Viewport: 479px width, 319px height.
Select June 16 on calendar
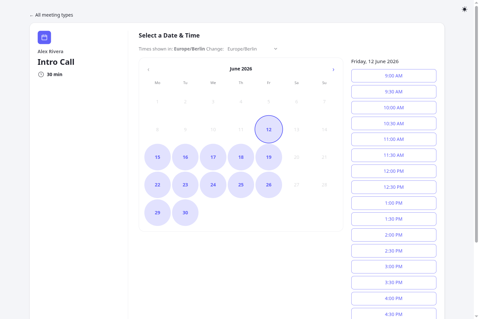coord(185,157)
